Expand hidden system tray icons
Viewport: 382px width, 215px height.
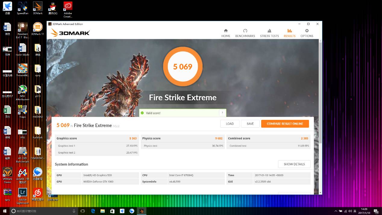click(x=336, y=211)
